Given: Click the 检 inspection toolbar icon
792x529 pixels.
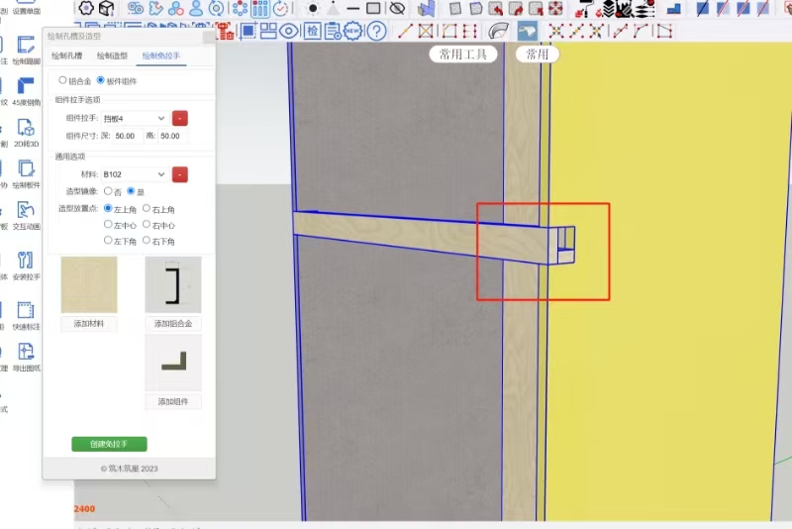Looking at the screenshot, I should [312, 31].
